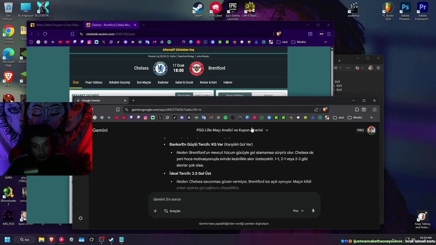This screenshot has width=436, height=245.
Task: Open FL Studio 2024 desktop shortcut
Action: tap(388, 11)
